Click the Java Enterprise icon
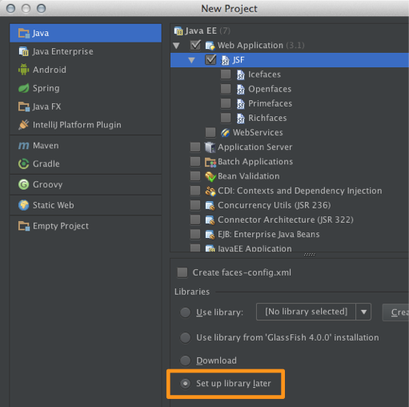Image resolution: width=409 pixels, height=407 pixels. click(23, 51)
